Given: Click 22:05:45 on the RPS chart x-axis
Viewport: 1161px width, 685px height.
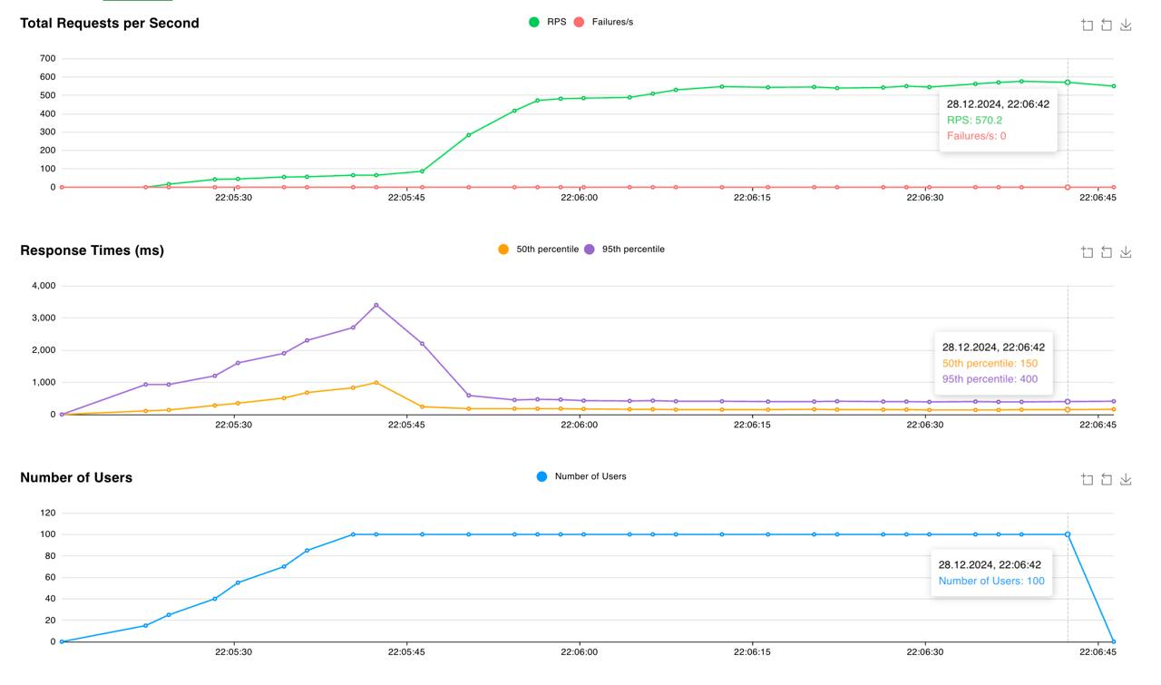Looking at the screenshot, I should (406, 198).
